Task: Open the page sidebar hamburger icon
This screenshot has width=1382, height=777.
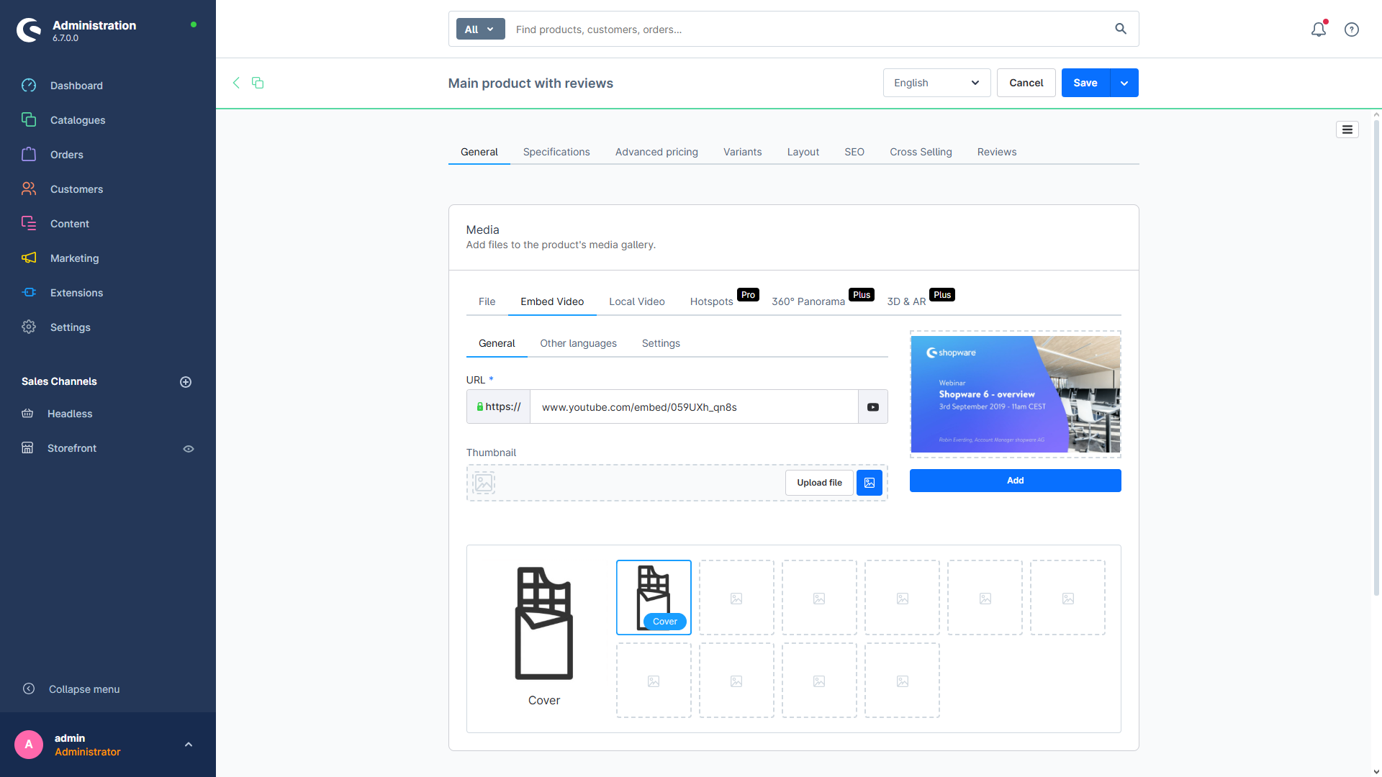Action: point(1347,129)
